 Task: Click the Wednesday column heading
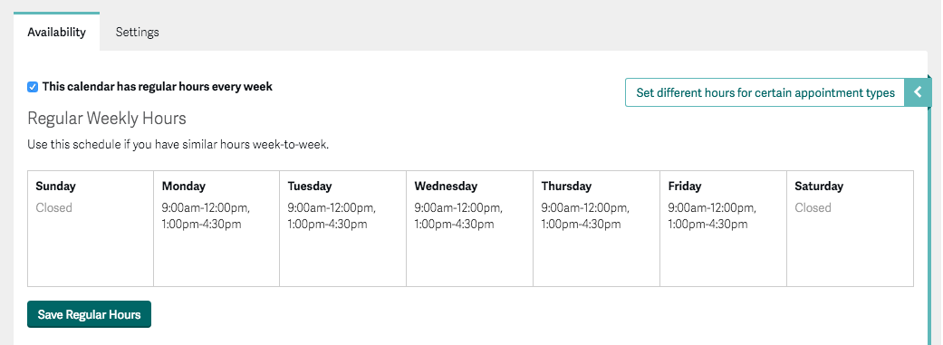coord(446,187)
